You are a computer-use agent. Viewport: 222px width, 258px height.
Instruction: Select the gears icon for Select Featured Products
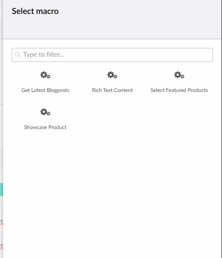179,75
